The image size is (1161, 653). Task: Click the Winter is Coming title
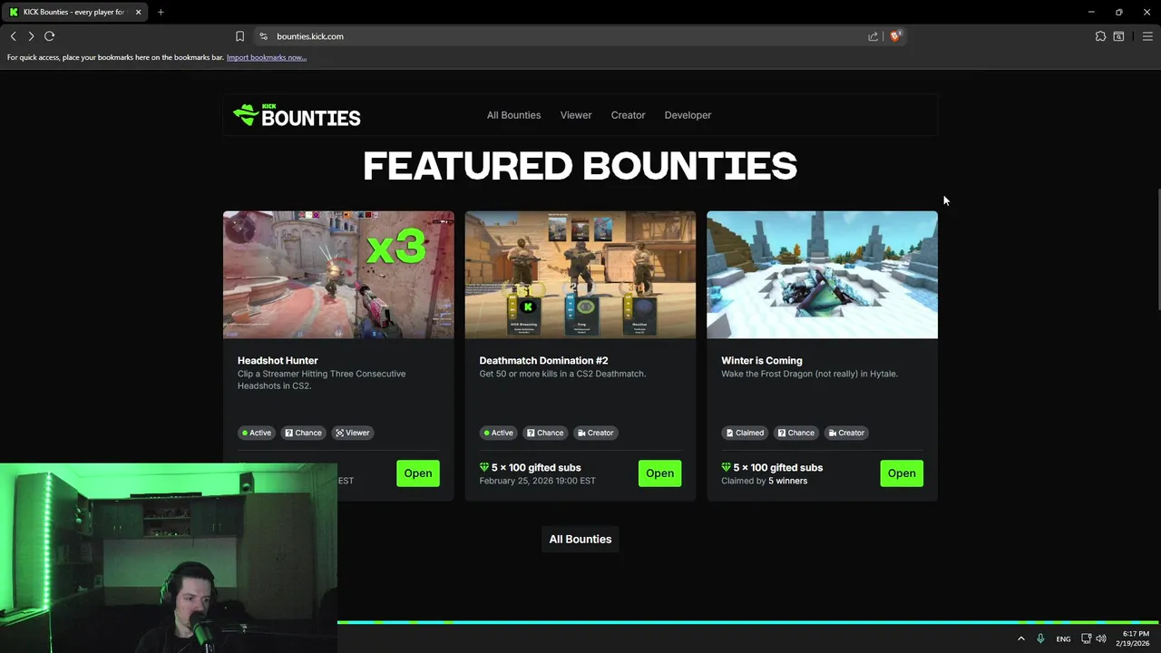762,360
